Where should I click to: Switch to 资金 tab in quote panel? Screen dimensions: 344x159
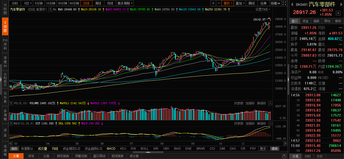point(305,21)
